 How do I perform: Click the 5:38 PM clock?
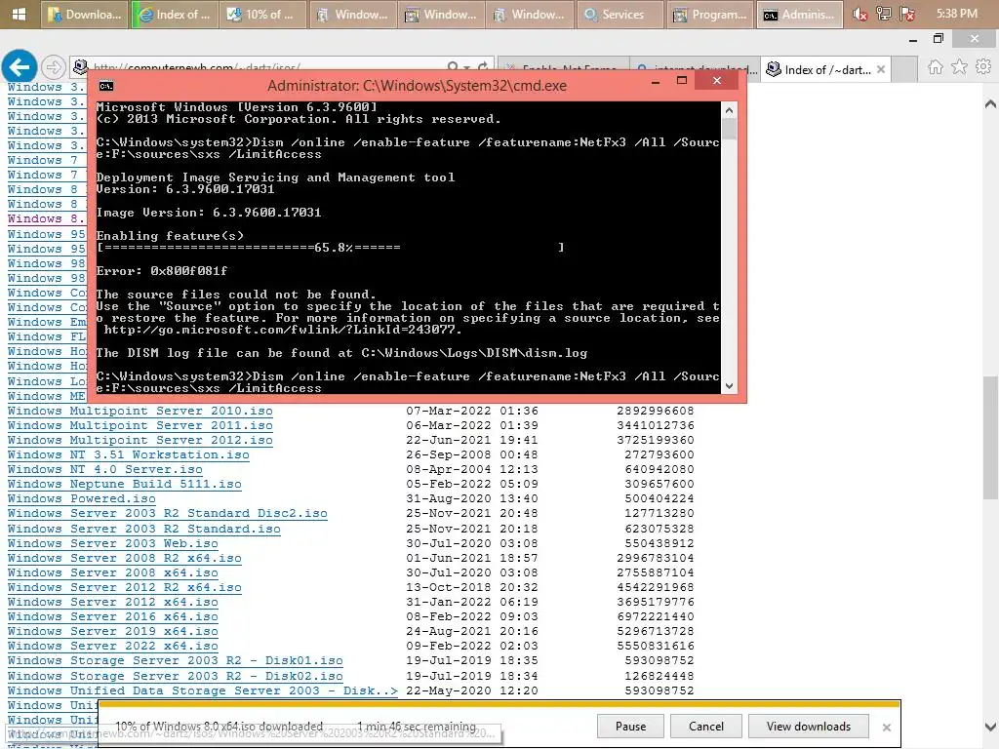coord(956,14)
